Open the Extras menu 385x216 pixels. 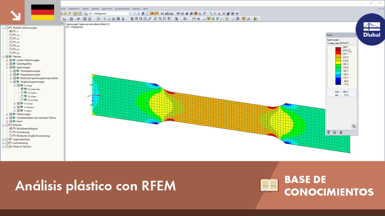click(x=85, y=9)
